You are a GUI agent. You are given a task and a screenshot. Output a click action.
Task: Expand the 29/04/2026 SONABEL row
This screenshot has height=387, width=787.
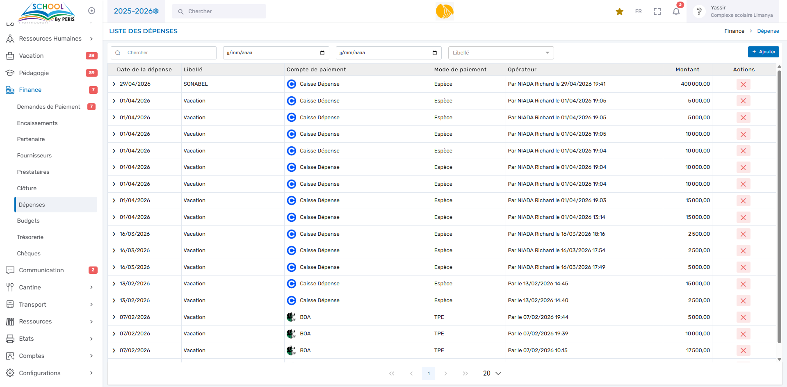[114, 84]
